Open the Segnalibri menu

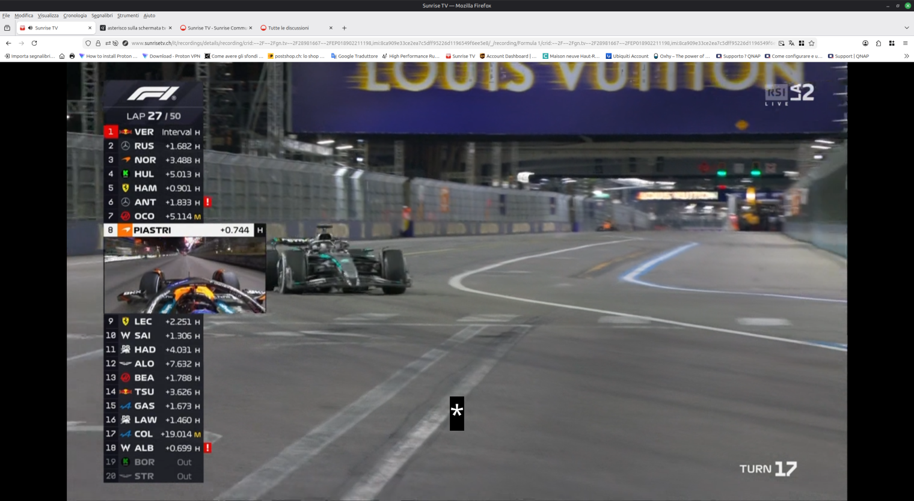tap(102, 16)
